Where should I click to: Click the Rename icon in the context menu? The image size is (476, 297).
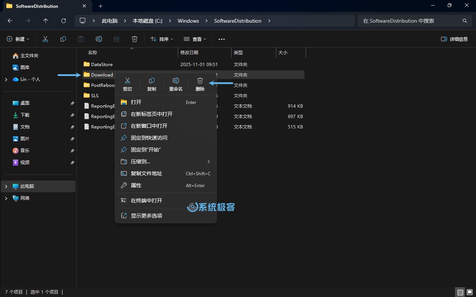coord(176,84)
